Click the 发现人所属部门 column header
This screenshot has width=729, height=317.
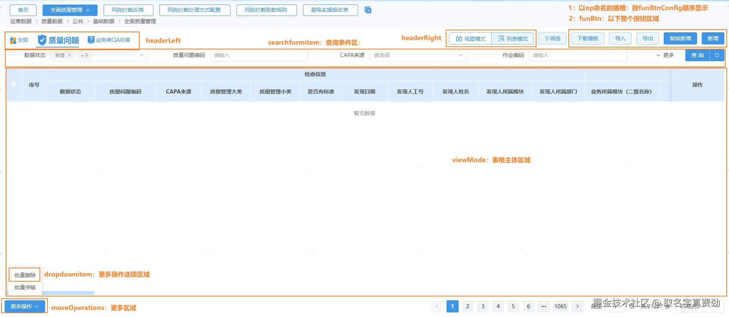pos(558,92)
